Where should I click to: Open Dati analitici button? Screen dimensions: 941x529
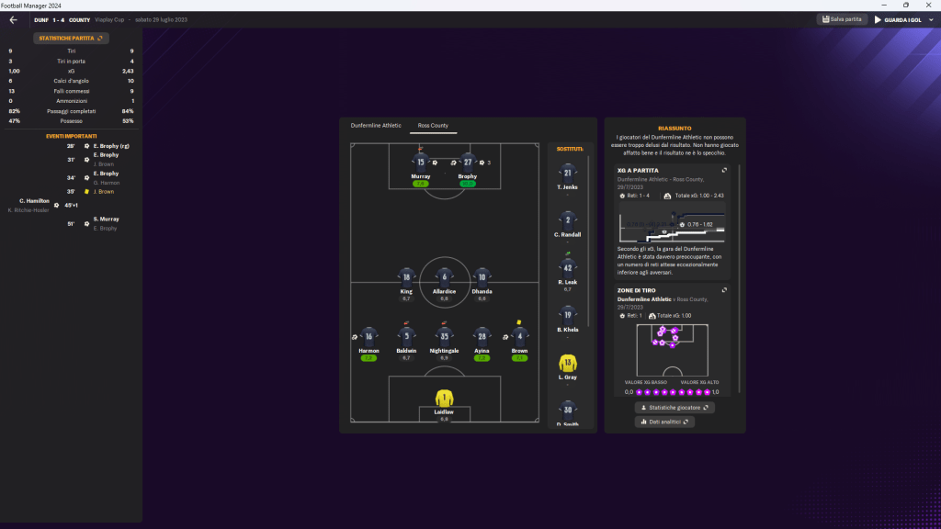coord(664,422)
